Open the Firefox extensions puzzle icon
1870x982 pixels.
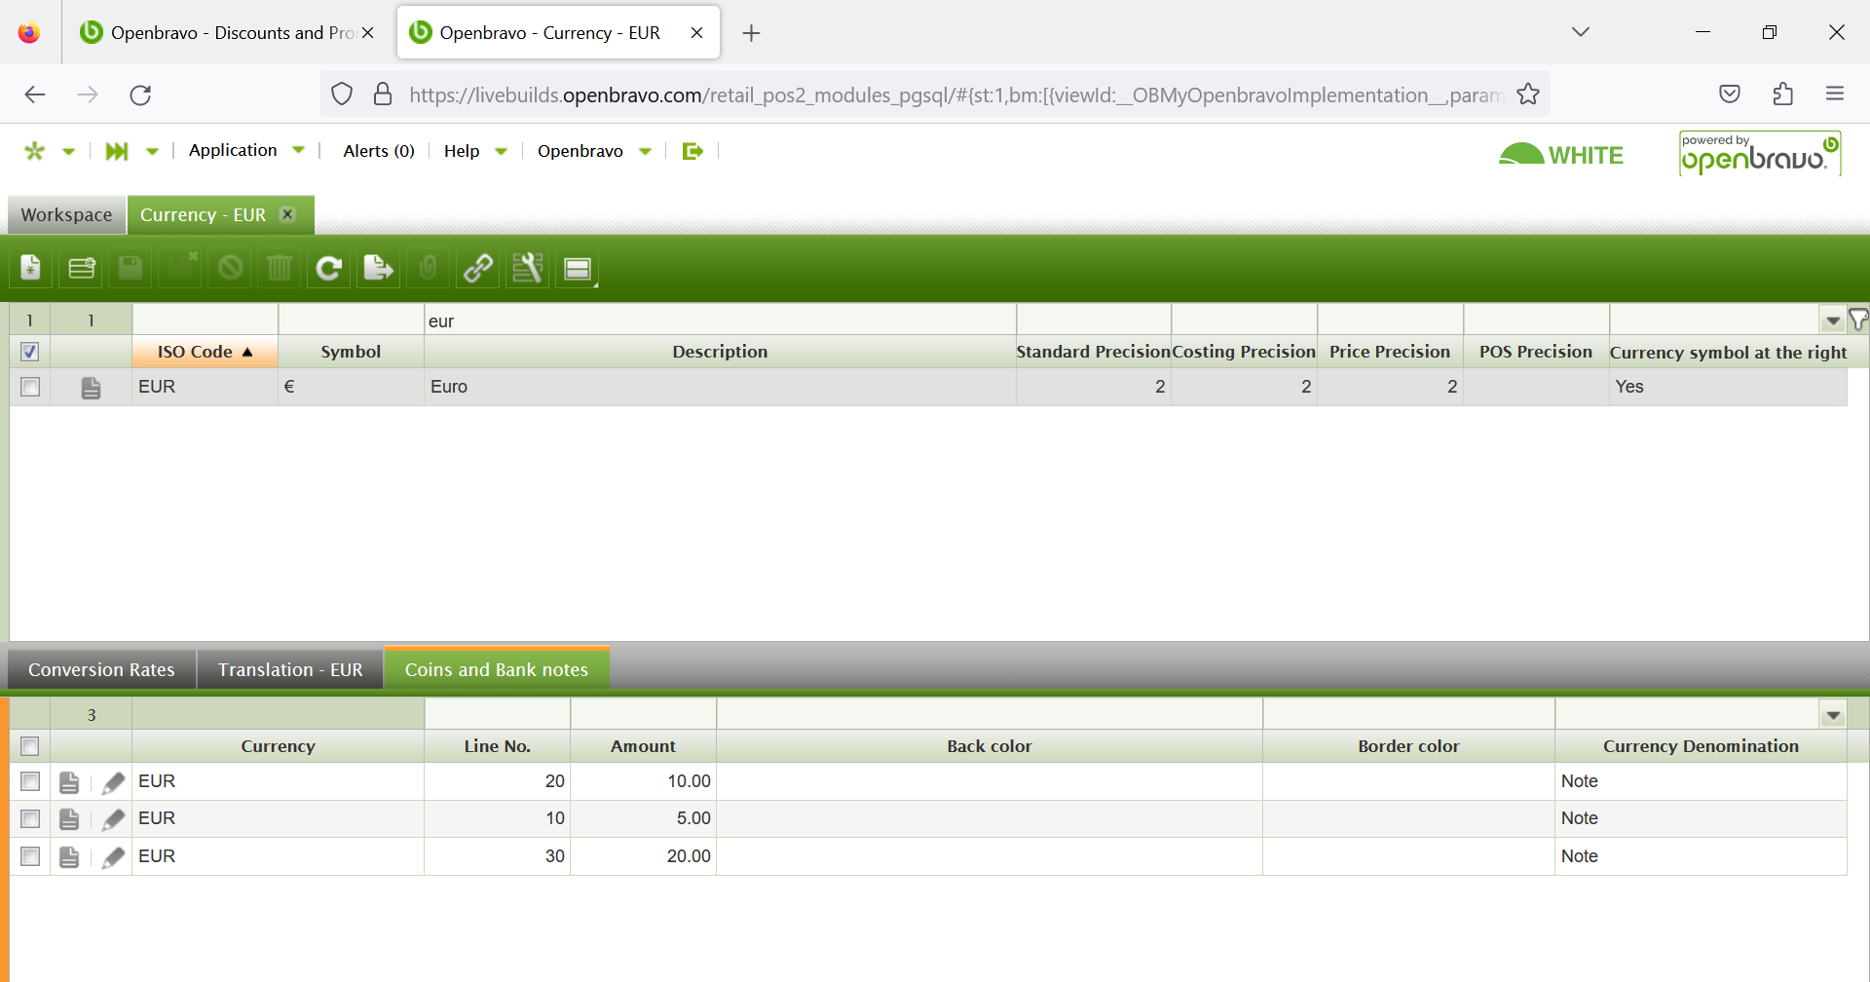[1782, 94]
